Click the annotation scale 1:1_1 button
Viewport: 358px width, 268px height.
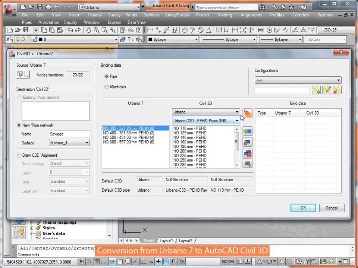click(x=267, y=262)
